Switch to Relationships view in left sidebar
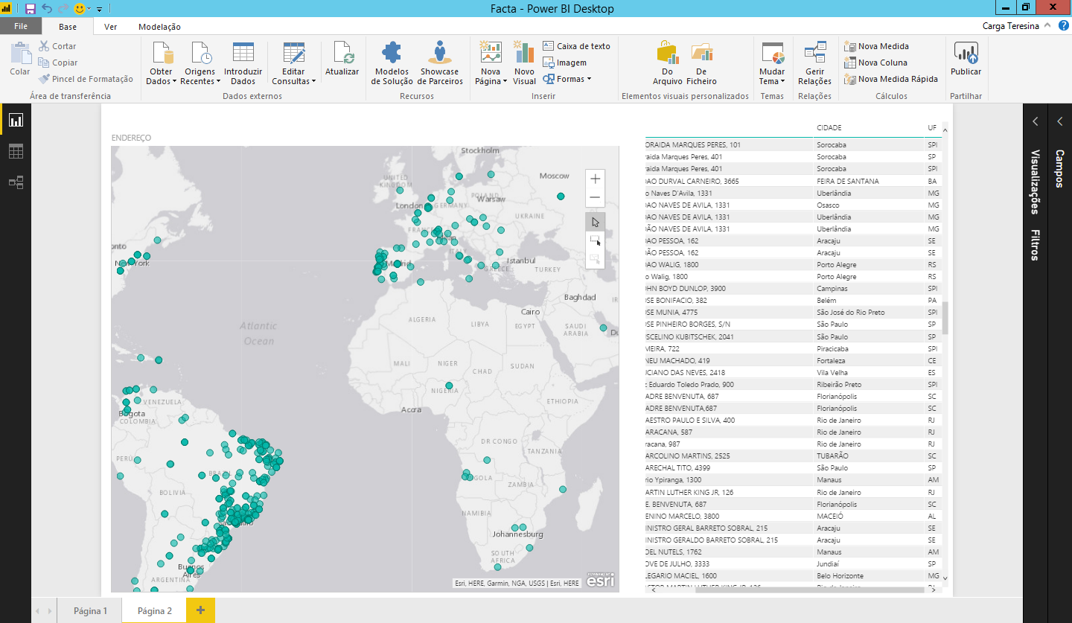The image size is (1072, 623). click(x=16, y=182)
